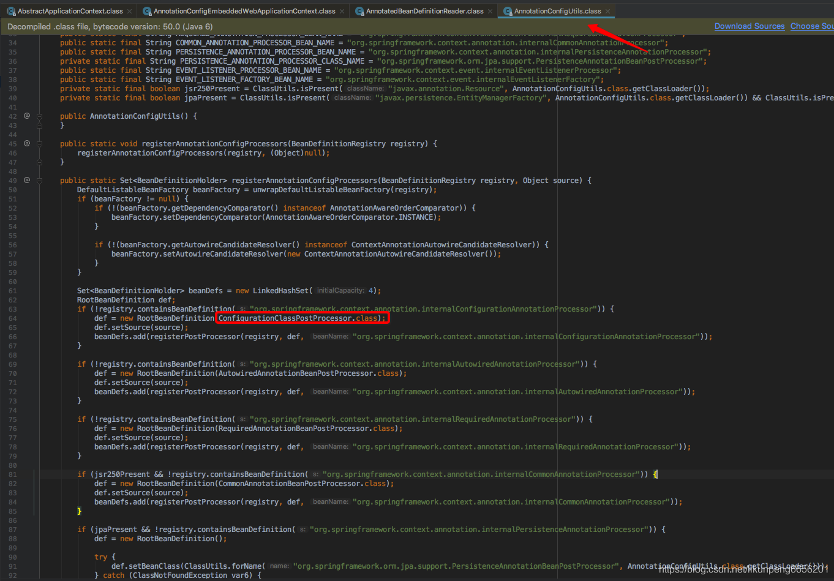Click the decompiled .class file notification text
834x581 pixels.
tap(110, 26)
